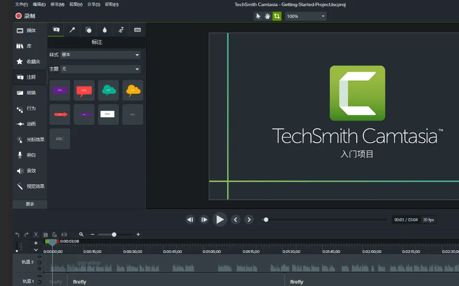459x286 pixels.
Task: Open the 主题 theme dropdown
Action: 100,69
